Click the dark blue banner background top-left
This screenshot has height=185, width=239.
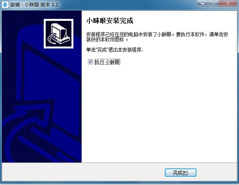coord(21,18)
